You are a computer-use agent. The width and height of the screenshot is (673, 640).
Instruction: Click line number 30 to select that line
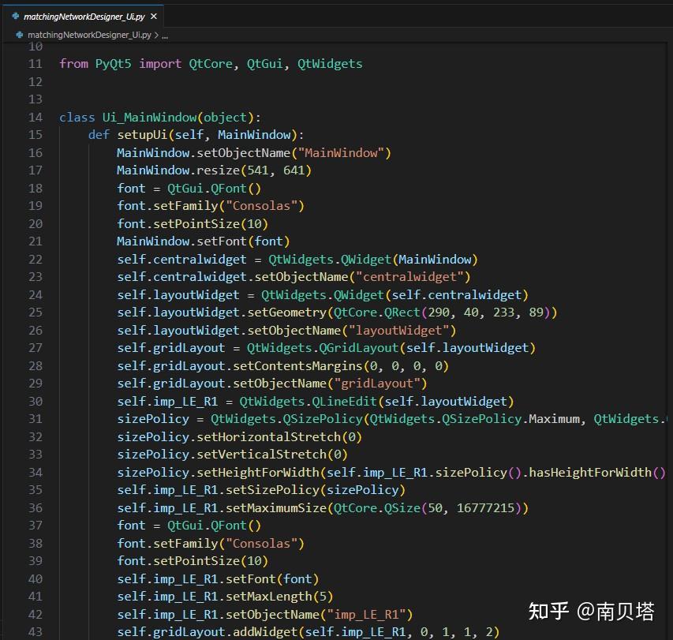(x=35, y=401)
